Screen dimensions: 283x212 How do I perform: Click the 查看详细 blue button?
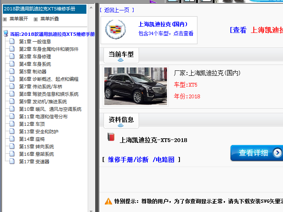257,153
